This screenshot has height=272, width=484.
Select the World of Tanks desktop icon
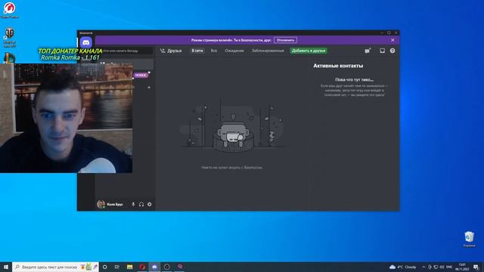point(9,38)
